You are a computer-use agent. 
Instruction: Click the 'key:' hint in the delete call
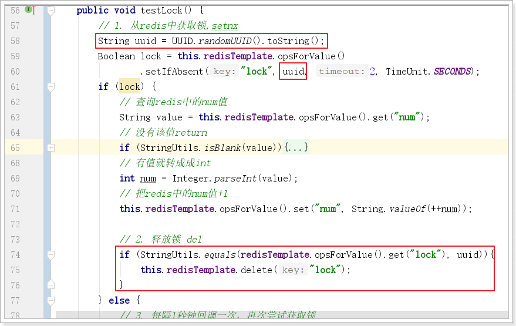[292, 270]
